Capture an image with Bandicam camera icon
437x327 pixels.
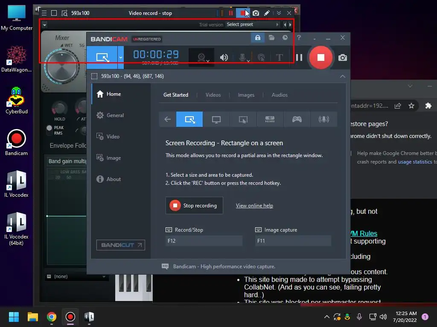[x=343, y=57]
